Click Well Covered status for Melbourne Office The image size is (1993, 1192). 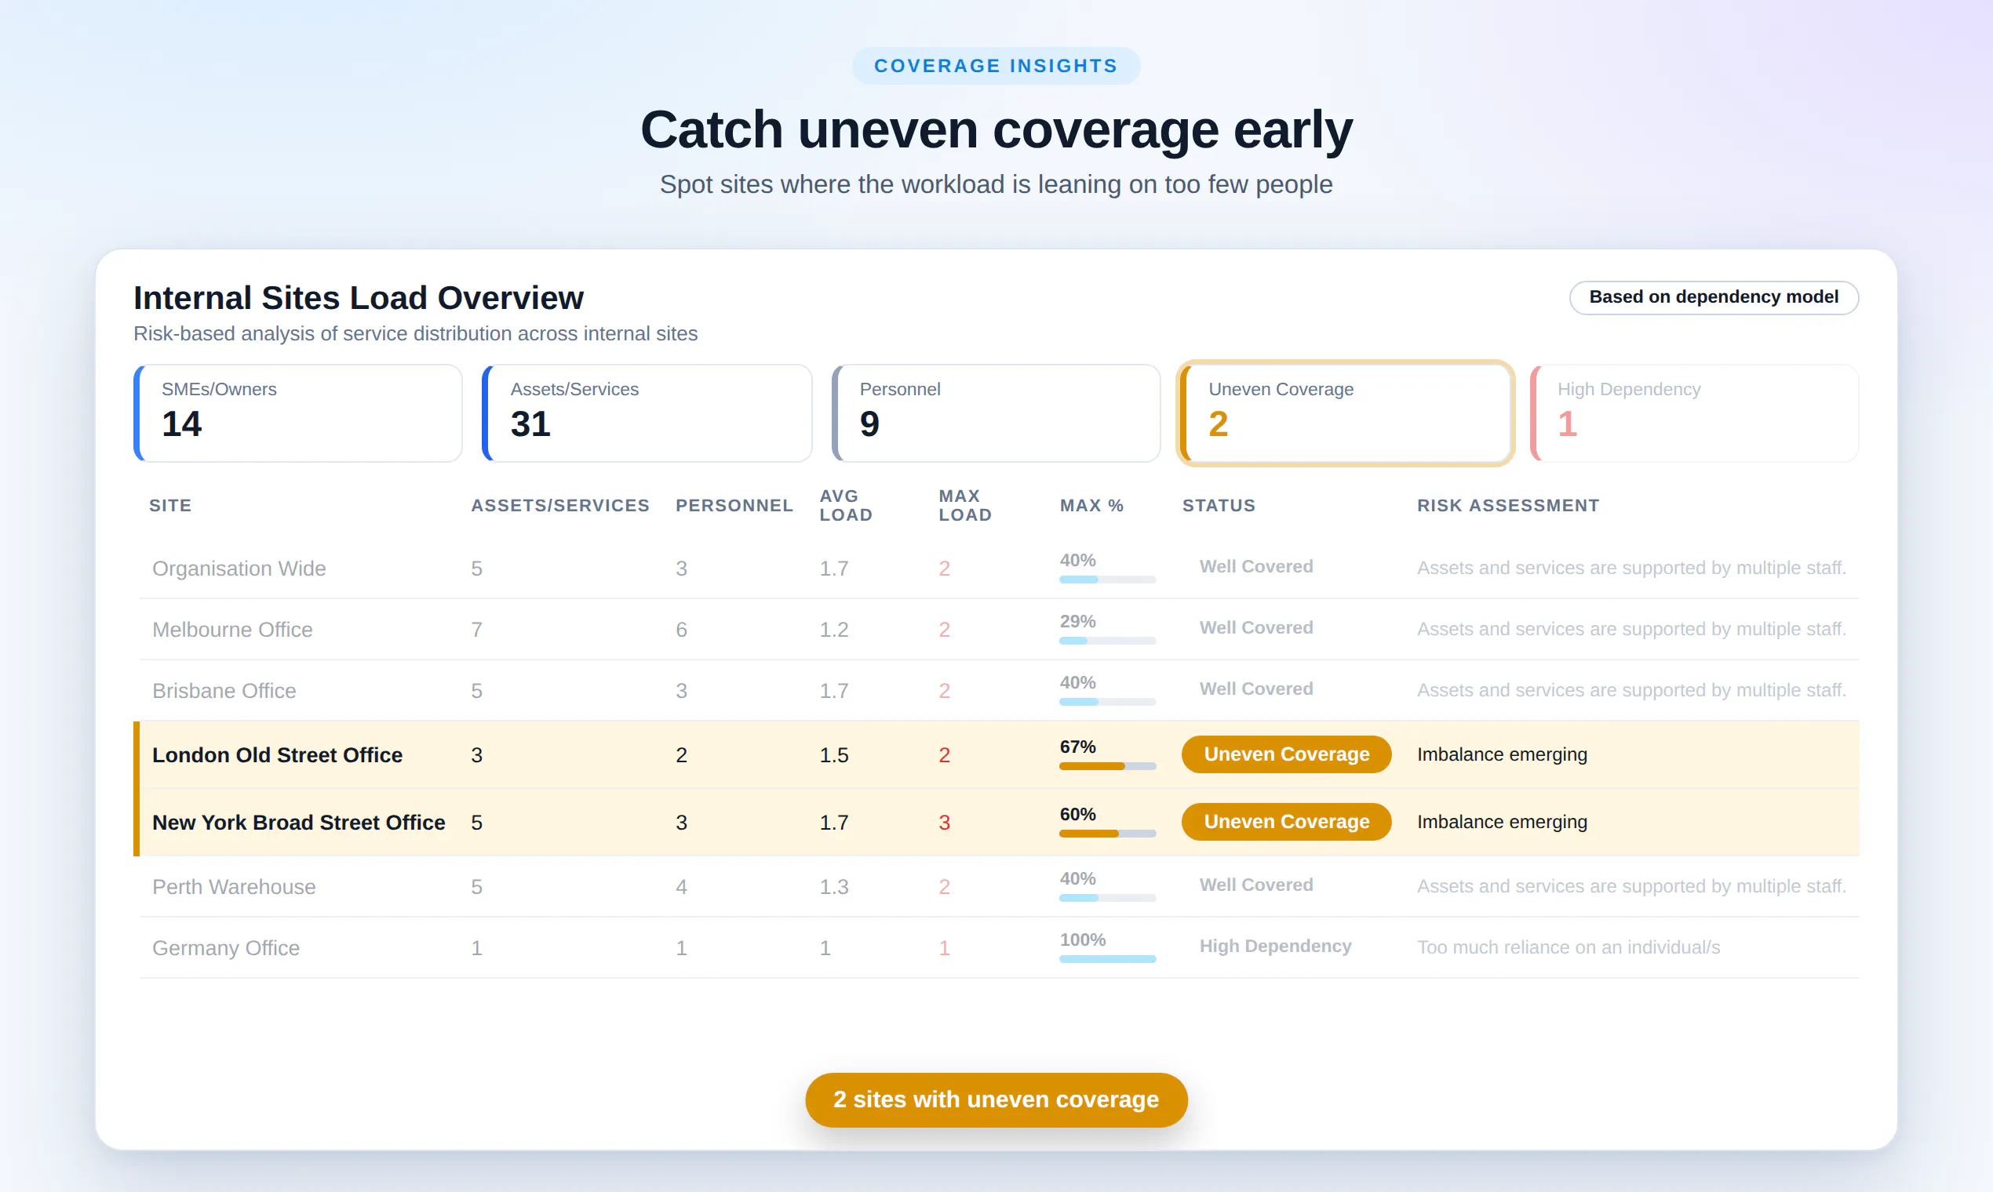[1256, 628]
